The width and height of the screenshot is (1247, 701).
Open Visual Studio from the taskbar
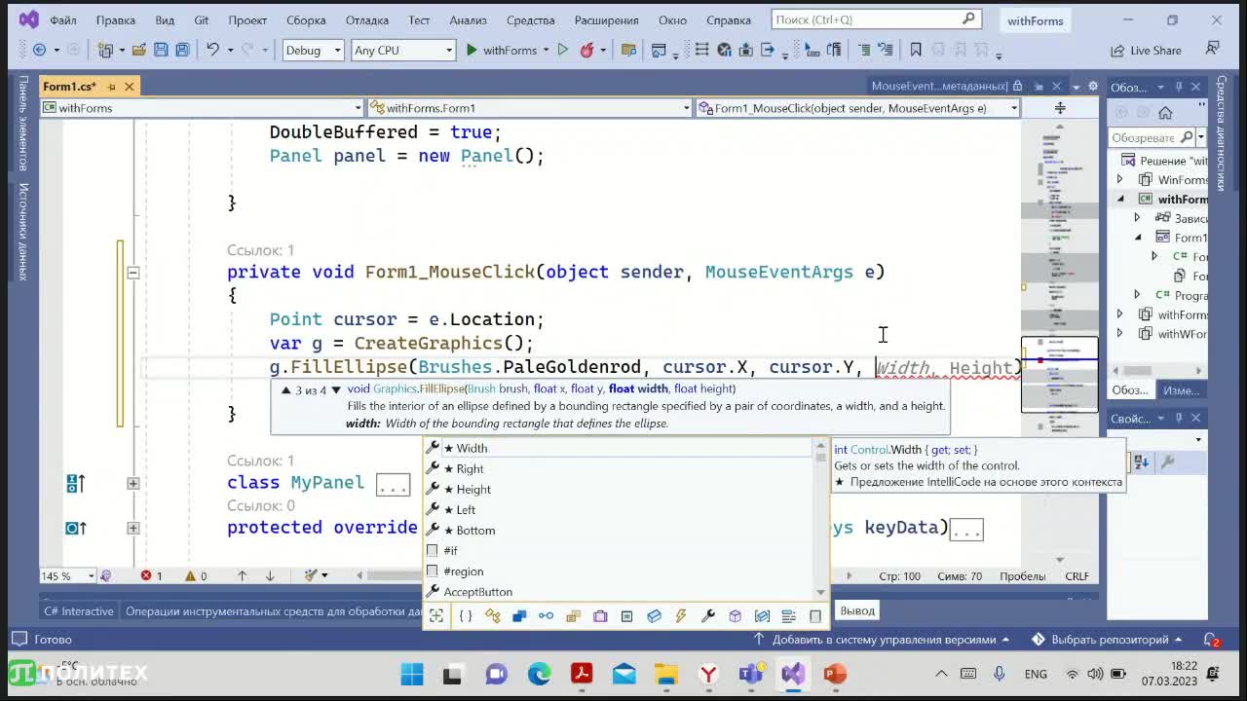[792, 674]
